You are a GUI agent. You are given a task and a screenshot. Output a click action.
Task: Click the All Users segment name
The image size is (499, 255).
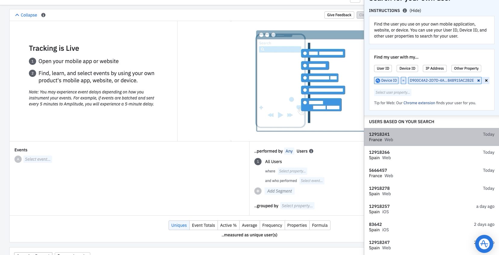pos(273,162)
